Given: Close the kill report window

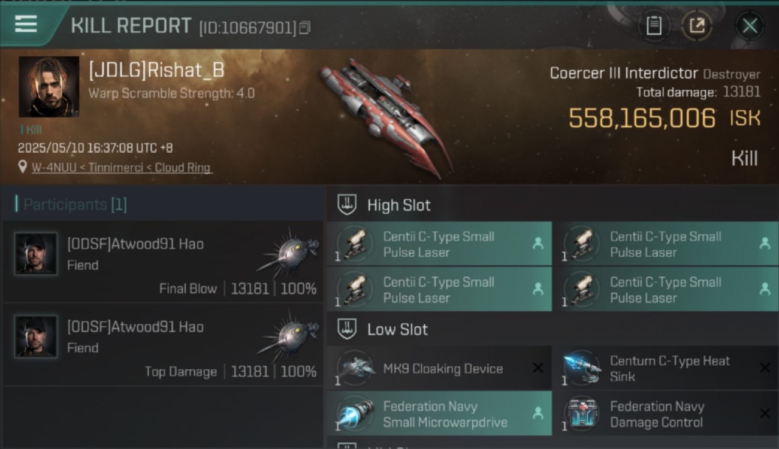Looking at the screenshot, I should [750, 26].
